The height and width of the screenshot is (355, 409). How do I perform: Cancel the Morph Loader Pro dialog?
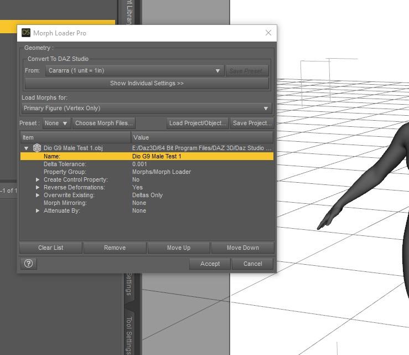(252, 264)
